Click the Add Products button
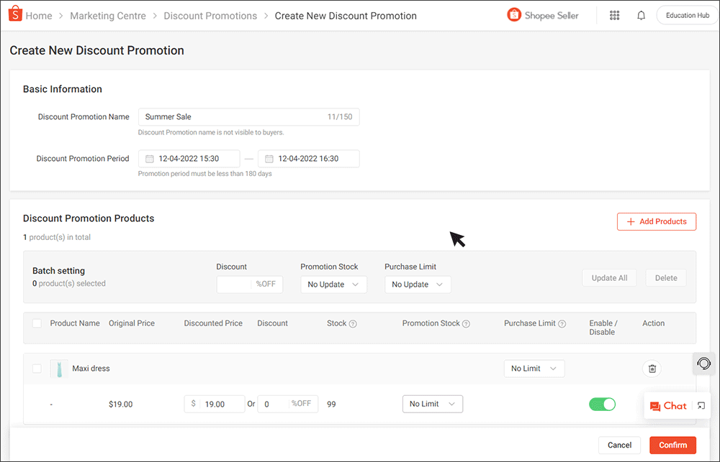720x462 pixels. point(656,221)
